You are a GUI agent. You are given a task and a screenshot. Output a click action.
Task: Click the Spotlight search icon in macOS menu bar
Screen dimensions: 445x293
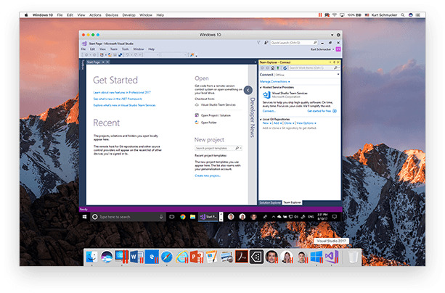402,15
